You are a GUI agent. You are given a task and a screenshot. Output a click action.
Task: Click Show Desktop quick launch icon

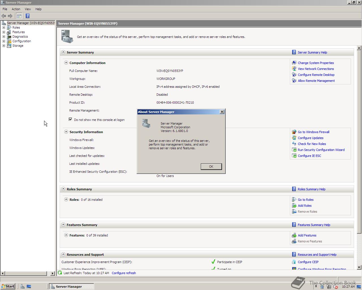pos(29,286)
